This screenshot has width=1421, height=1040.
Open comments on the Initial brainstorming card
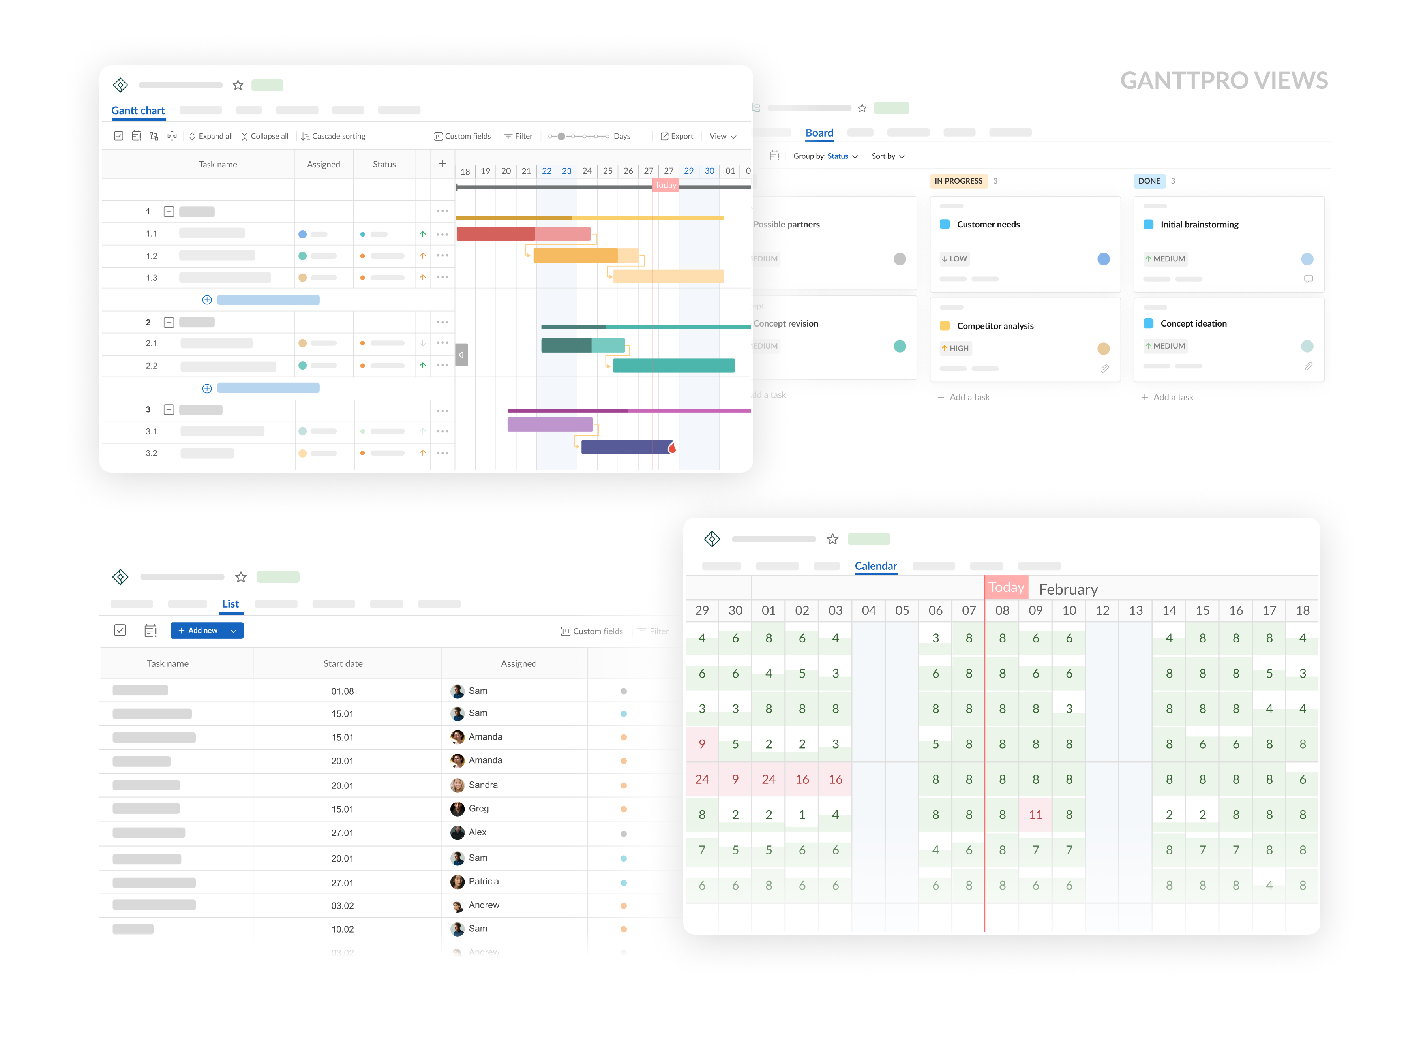tap(1309, 279)
